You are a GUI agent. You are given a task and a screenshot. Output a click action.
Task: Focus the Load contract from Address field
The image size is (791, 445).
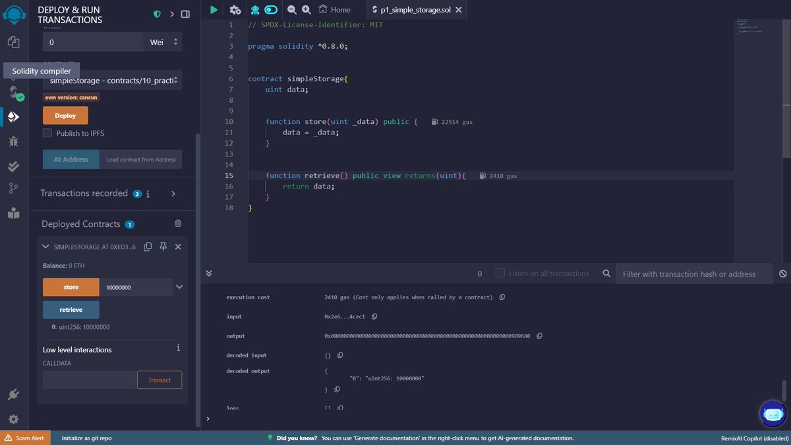[140, 160]
